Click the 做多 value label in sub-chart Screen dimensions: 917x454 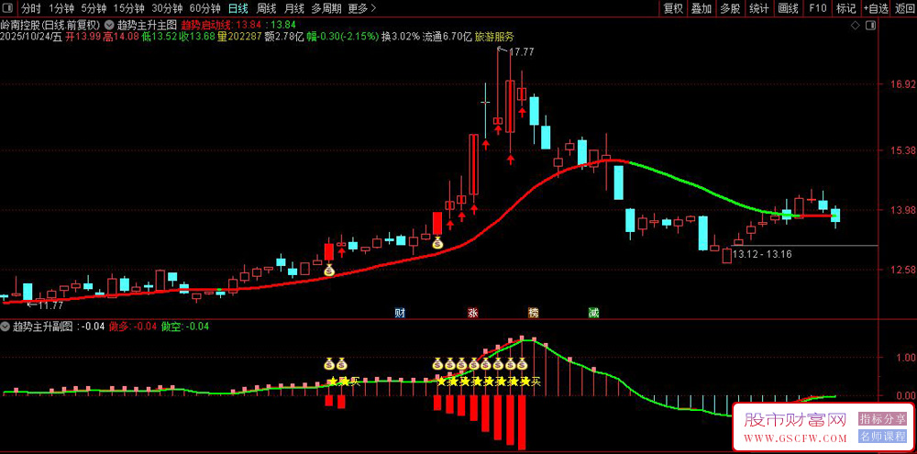click(x=134, y=327)
